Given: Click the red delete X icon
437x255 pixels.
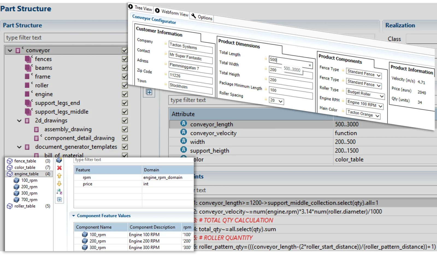Looking at the screenshot, I should [x=59, y=168].
